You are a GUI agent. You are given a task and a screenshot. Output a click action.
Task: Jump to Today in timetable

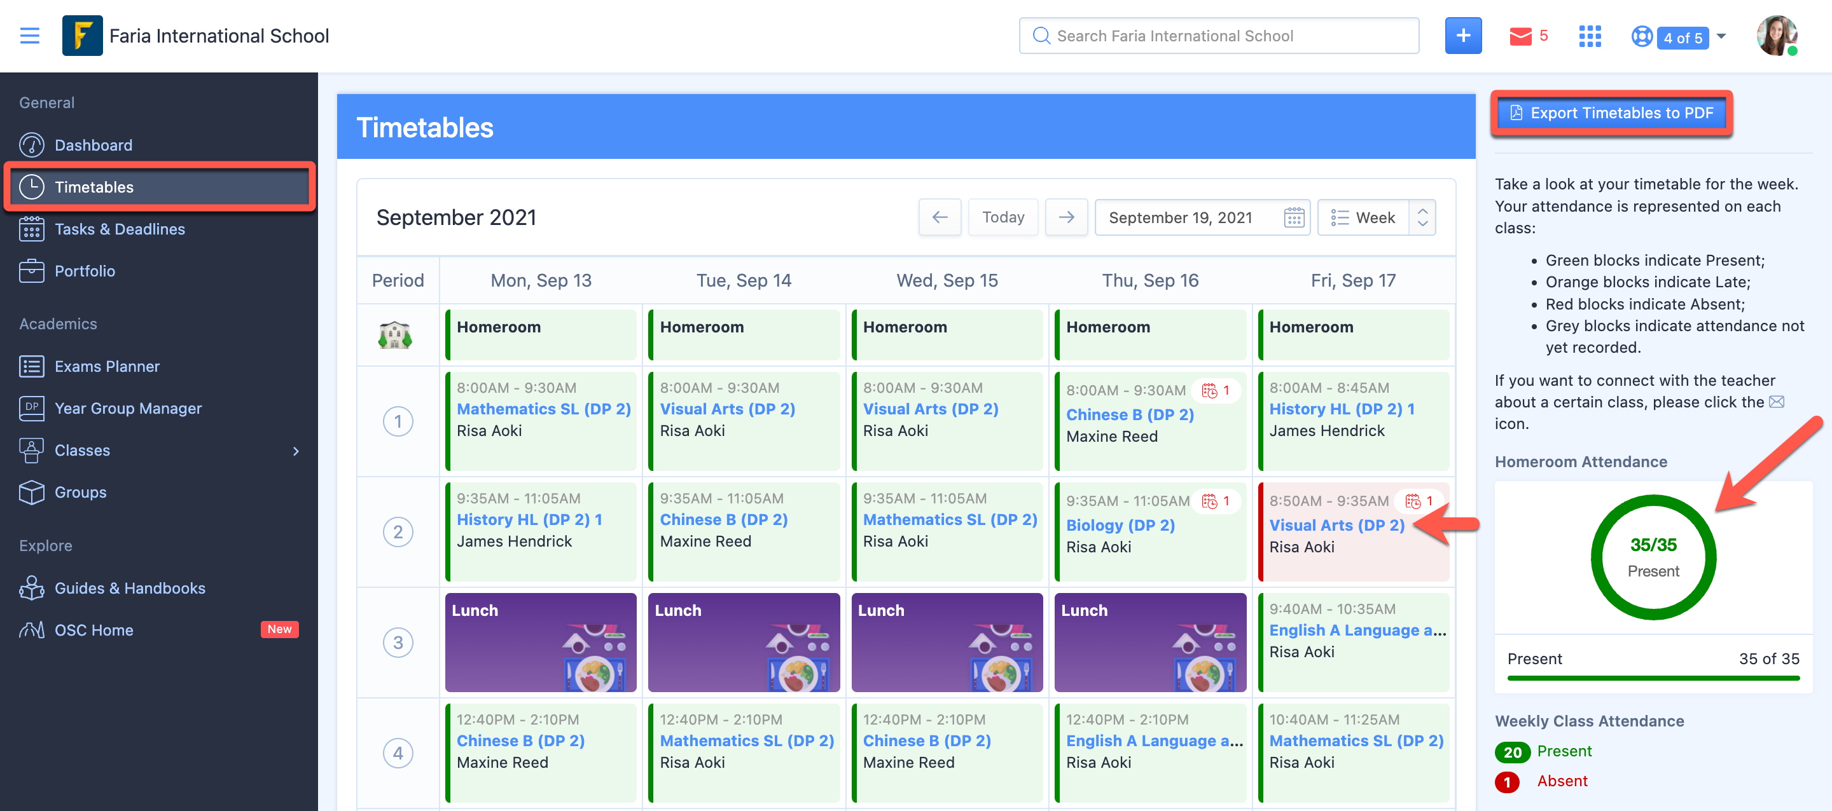coord(1003,217)
